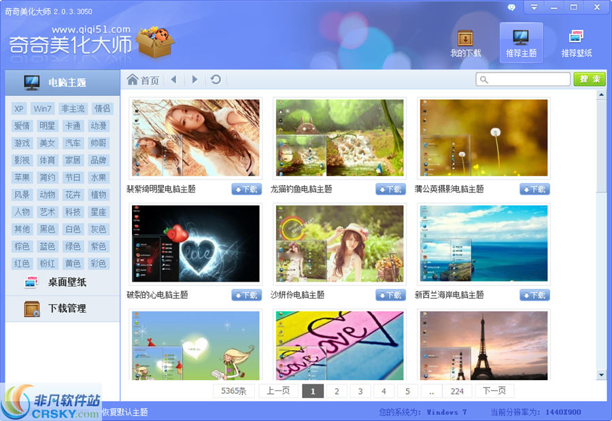This screenshot has width=612, height=421.
Task: Download the 龙猫钓鱼电脑主题 theme
Action: point(390,189)
